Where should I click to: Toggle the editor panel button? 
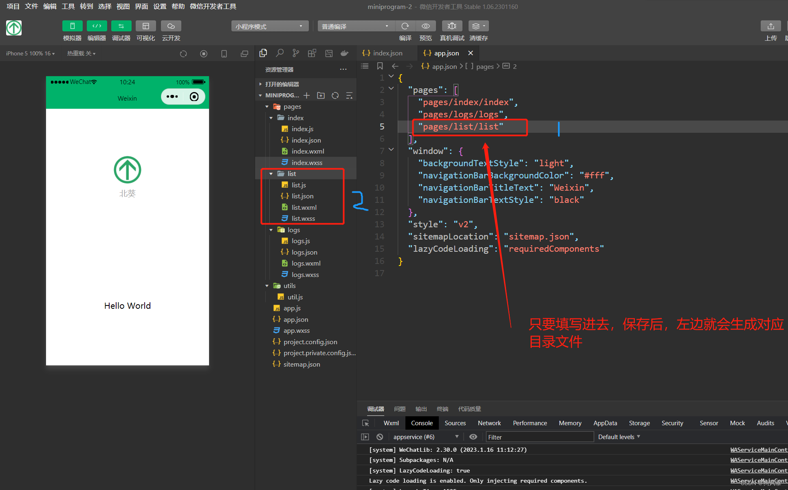[x=97, y=26]
